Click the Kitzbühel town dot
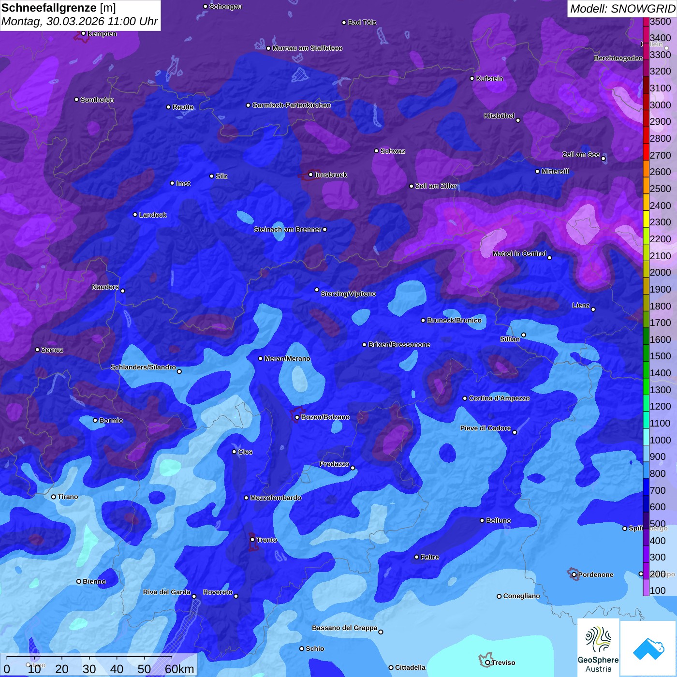The width and height of the screenshot is (677, 677). pos(518,120)
